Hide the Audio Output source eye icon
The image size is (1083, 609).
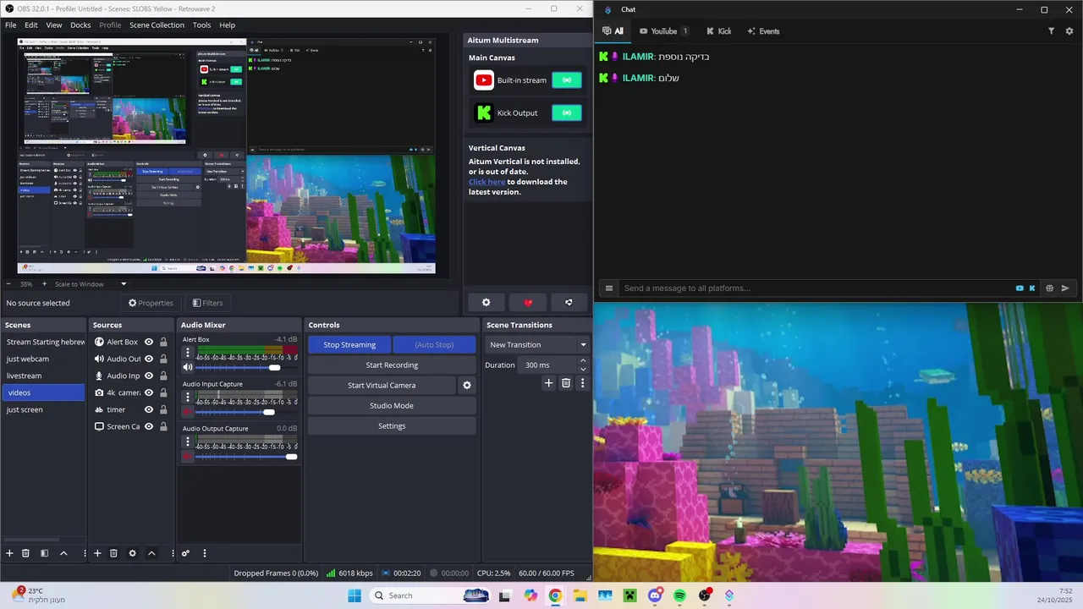click(x=149, y=359)
